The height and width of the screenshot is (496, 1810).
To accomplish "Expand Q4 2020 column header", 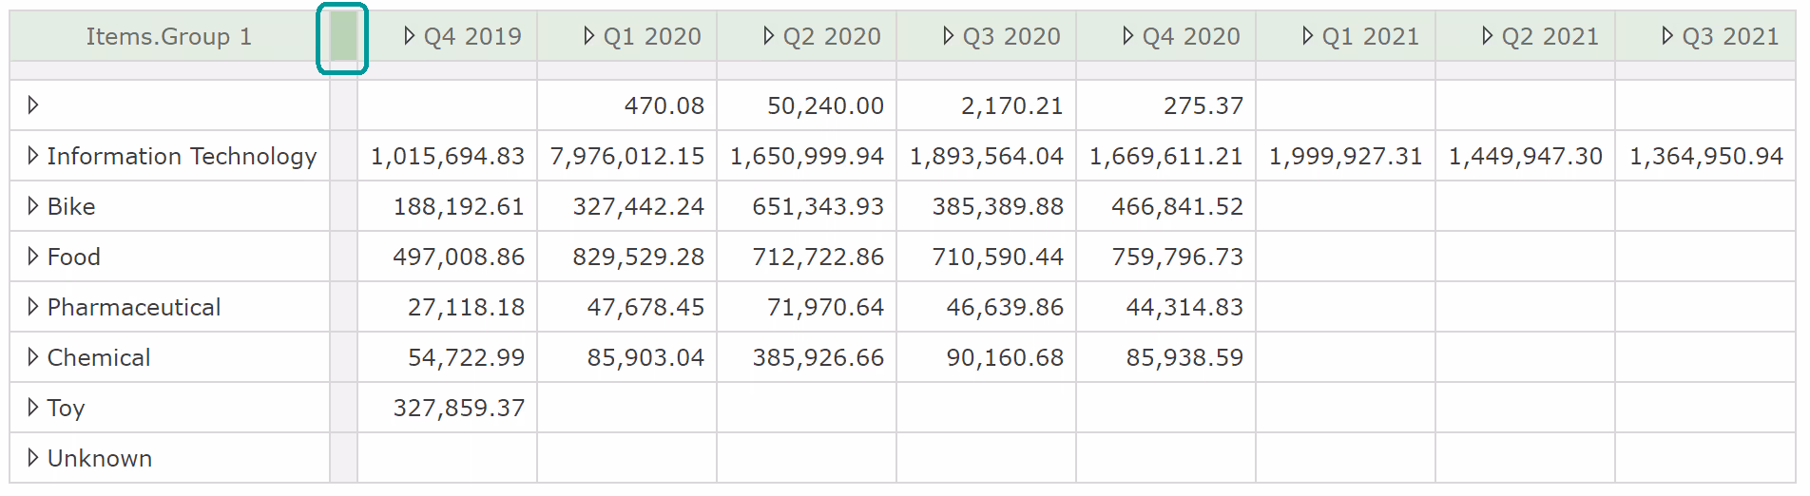I will click(x=1128, y=36).
